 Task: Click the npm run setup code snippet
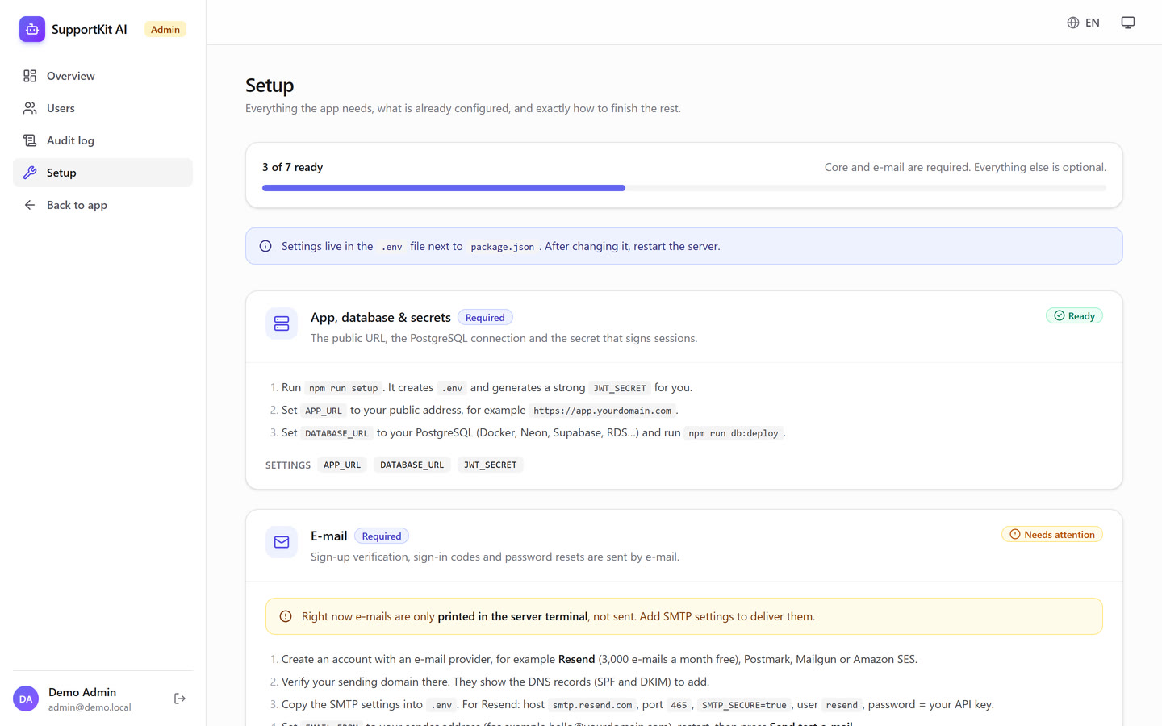tap(344, 388)
